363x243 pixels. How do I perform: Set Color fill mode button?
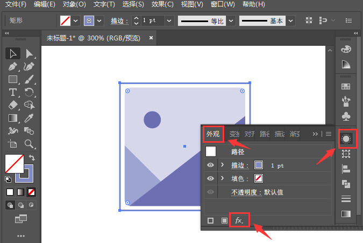[x=10, y=192]
